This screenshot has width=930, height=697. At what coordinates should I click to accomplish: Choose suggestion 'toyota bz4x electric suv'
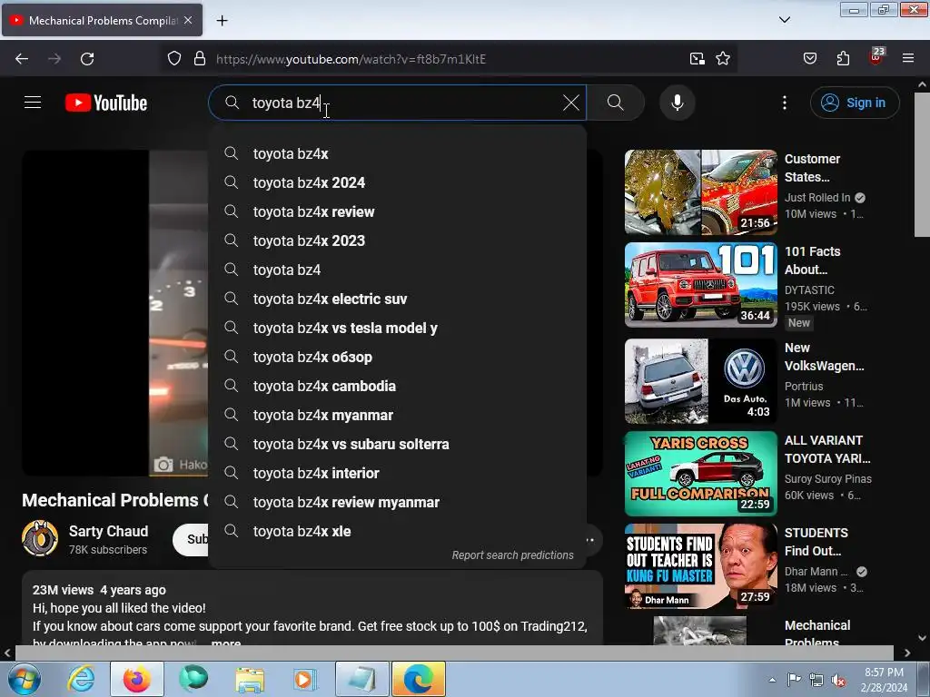click(x=398, y=299)
